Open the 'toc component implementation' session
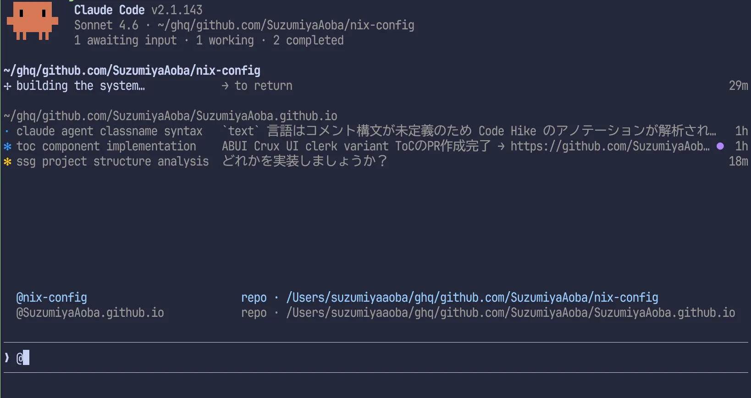The width and height of the screenshot is (751, 398). [376, 146]
